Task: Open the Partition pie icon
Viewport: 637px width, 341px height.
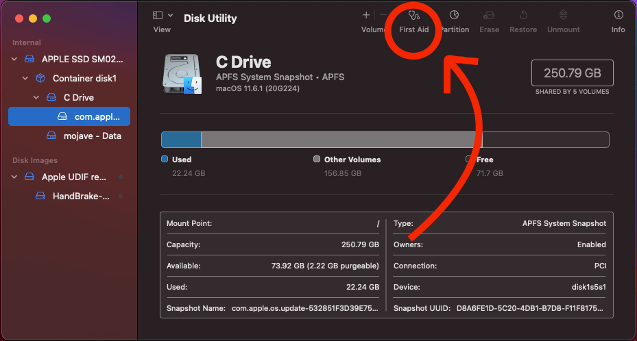Action: (454, 15)
